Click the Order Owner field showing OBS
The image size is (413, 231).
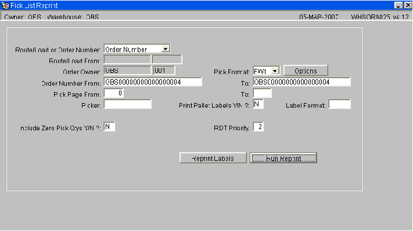127,71
